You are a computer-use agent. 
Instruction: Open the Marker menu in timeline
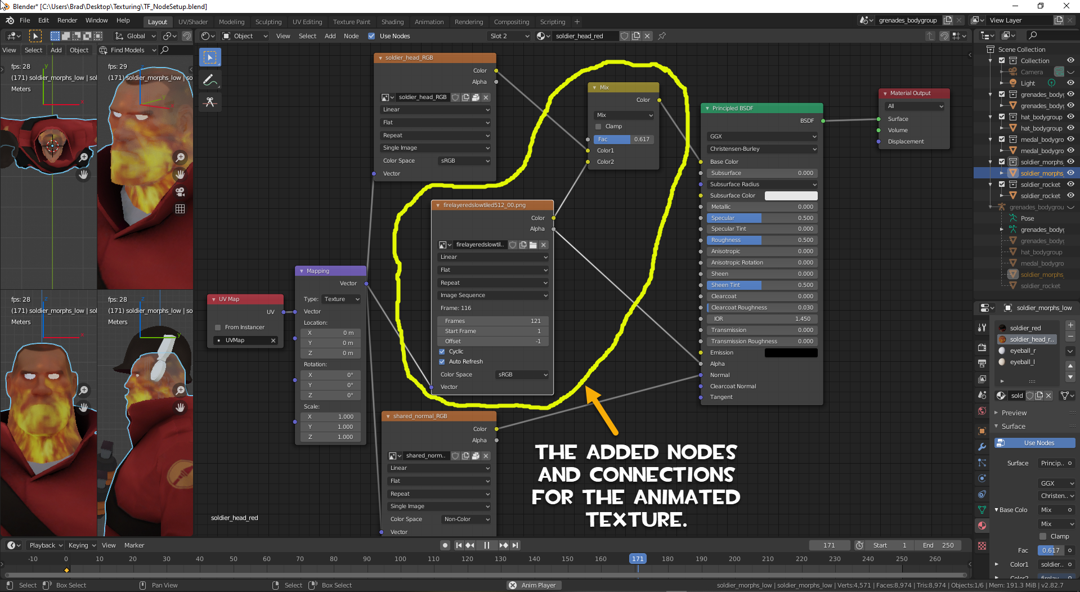point(134,545)
